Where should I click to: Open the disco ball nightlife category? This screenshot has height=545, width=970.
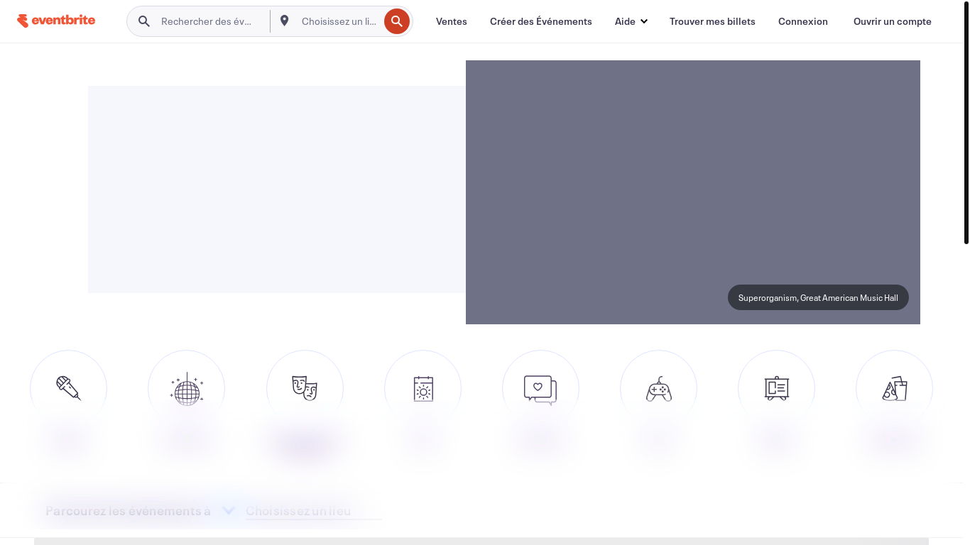point(186,389)
